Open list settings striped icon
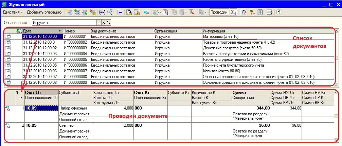 tap(270, 13)
